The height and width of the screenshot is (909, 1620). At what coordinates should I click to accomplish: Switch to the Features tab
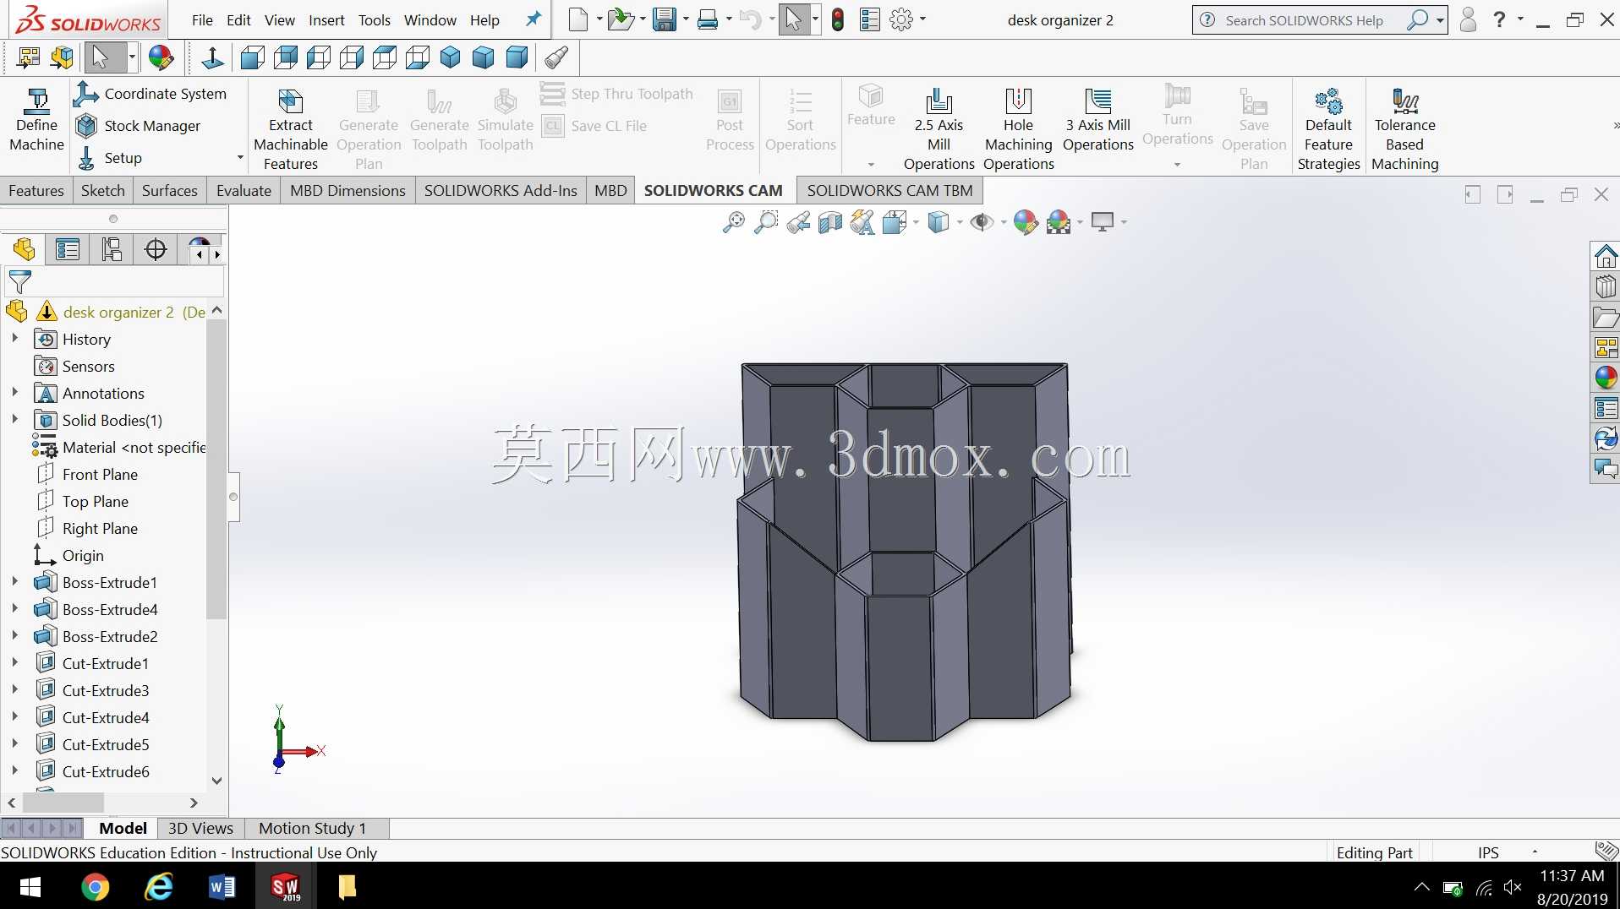pos(36,191)
